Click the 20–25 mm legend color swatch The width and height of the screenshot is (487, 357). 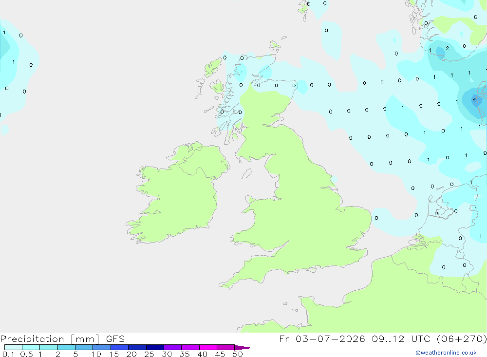click(x=137, y=347)
